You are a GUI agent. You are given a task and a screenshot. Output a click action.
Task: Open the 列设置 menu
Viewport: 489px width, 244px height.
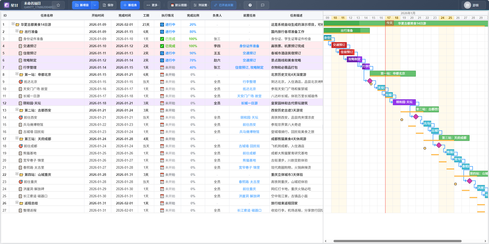click(201, 5)
